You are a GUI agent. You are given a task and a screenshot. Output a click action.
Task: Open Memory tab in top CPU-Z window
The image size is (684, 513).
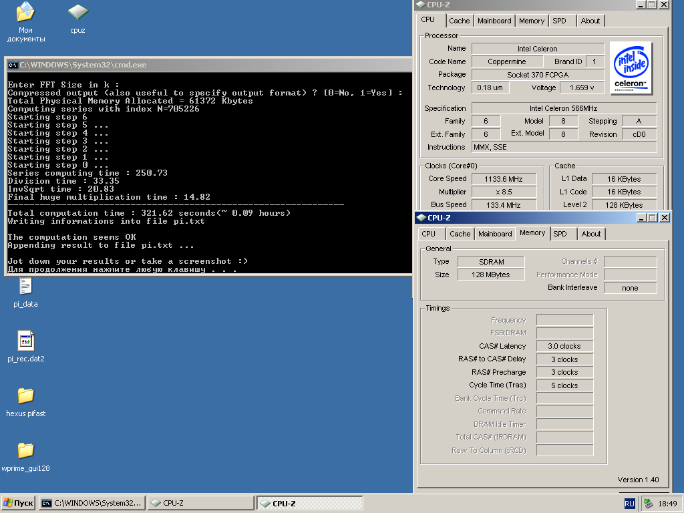(x=532, y=21)
